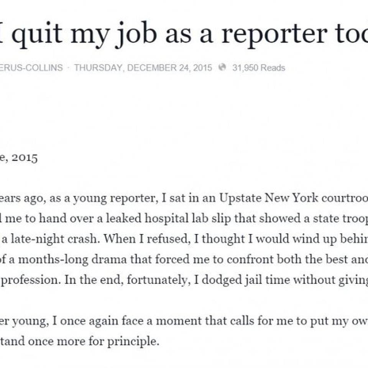
Task: Click the 31,950 Reads counter
Action: coord(259,67)
